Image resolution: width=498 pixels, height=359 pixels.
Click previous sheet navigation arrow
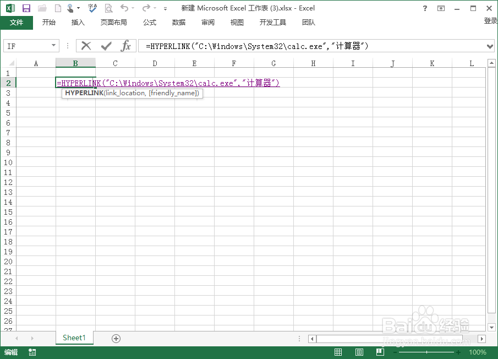(17, 338)
